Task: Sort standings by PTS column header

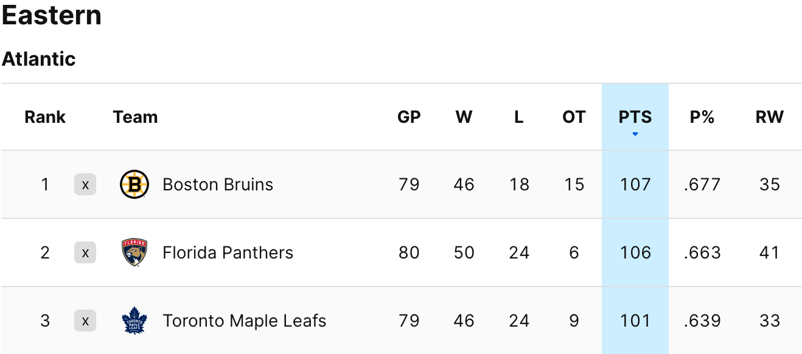Action: click(x=635, y=117)
